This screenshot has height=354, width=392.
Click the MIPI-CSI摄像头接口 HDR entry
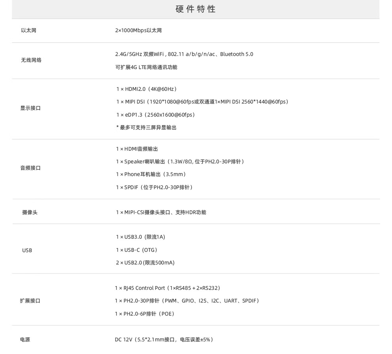pos(161,212)
